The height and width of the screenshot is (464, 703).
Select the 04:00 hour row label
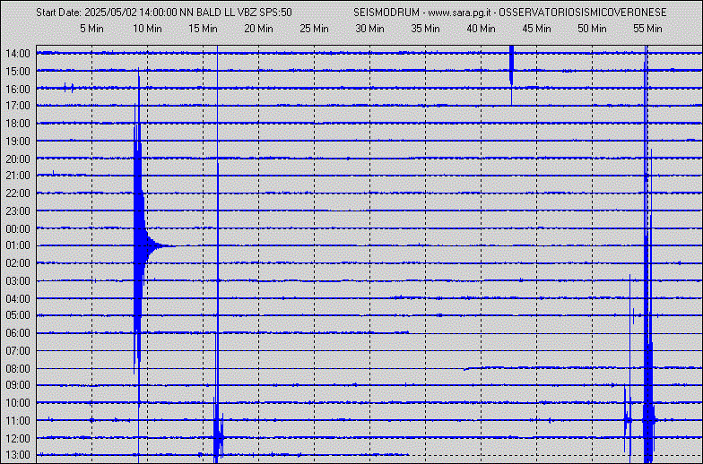18,298
